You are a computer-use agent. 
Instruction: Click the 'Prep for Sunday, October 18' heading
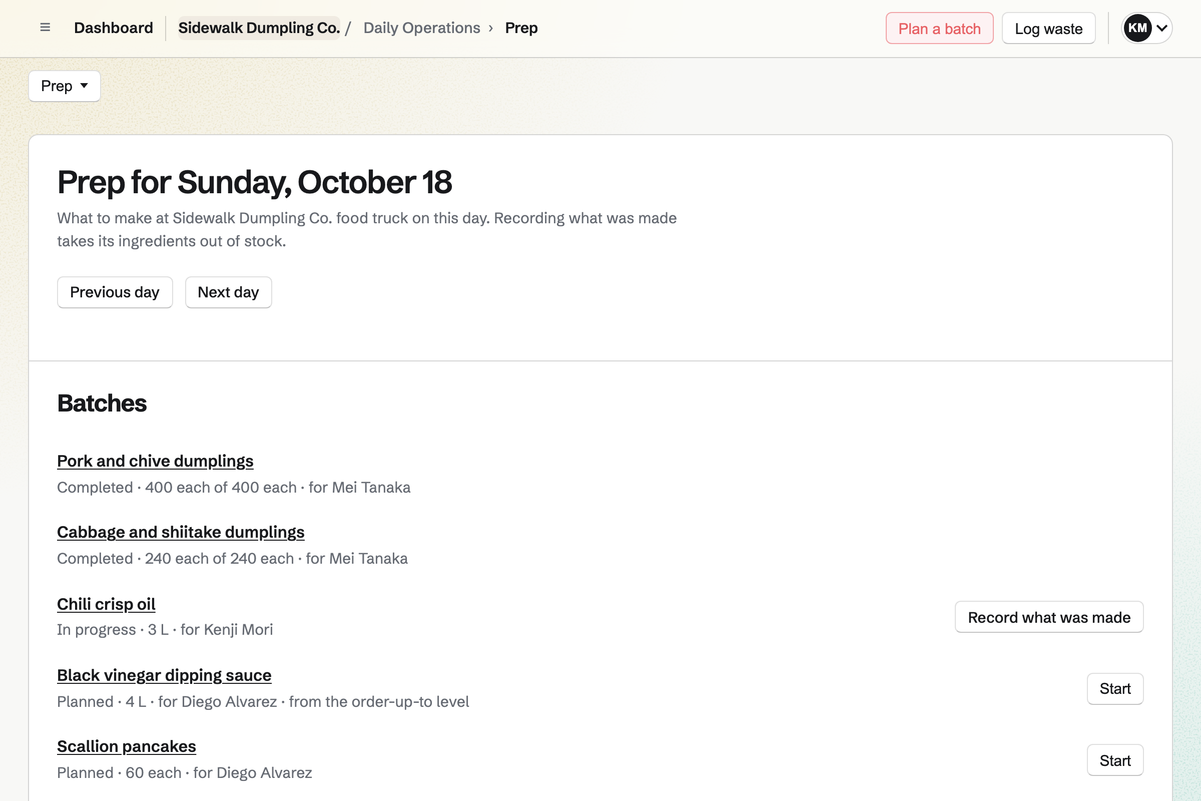click(254, 182)
